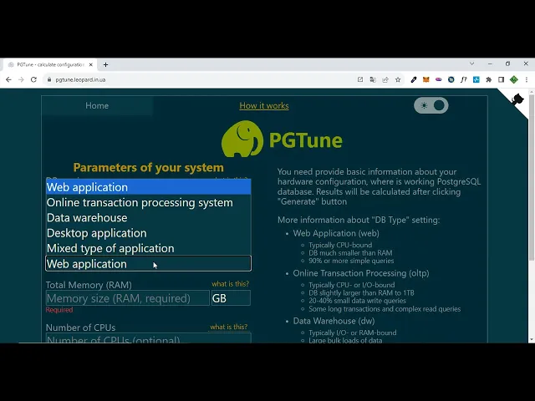Click the page vertical scrollbar thumb
Image resolution: width=535 pixels, height=401 pixels.
click(532, 179)
